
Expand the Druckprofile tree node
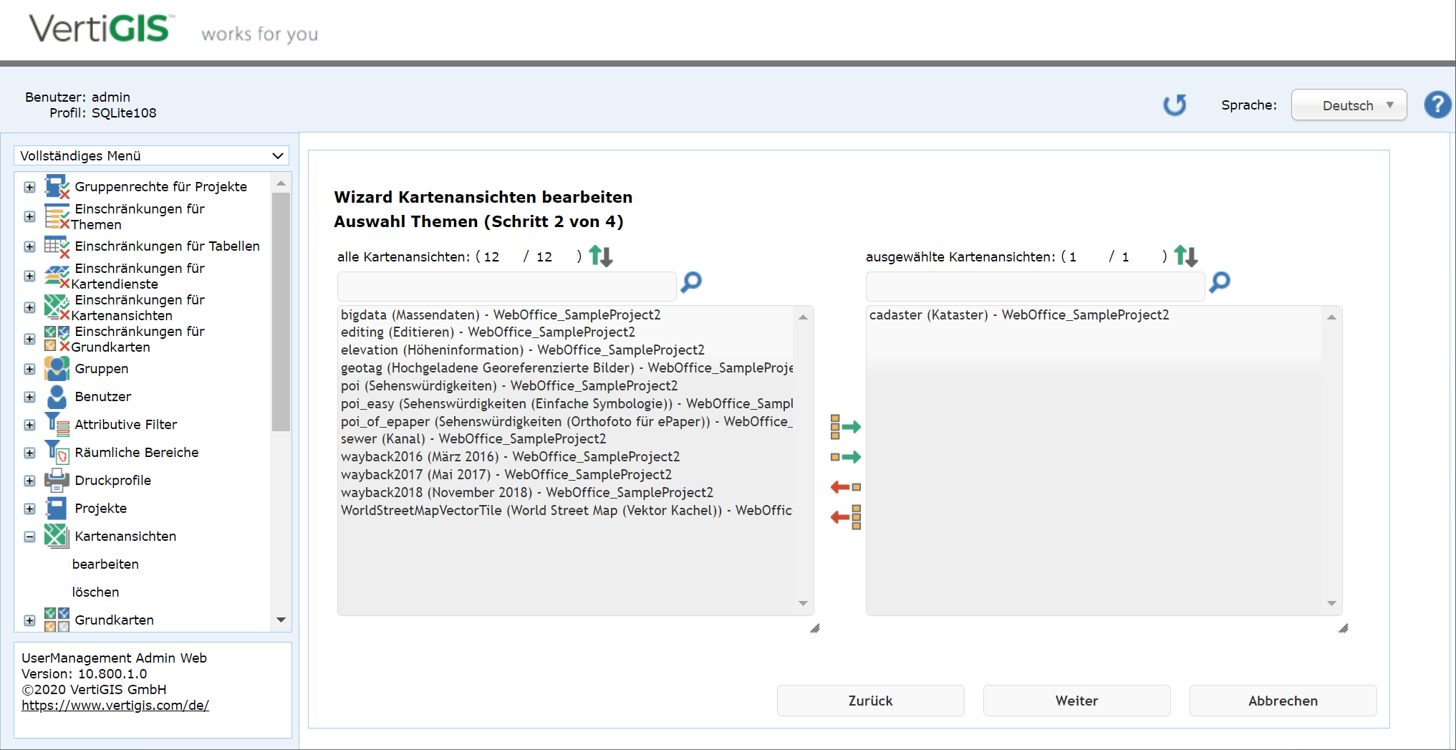pyautogui.click(x=29, y=481)
